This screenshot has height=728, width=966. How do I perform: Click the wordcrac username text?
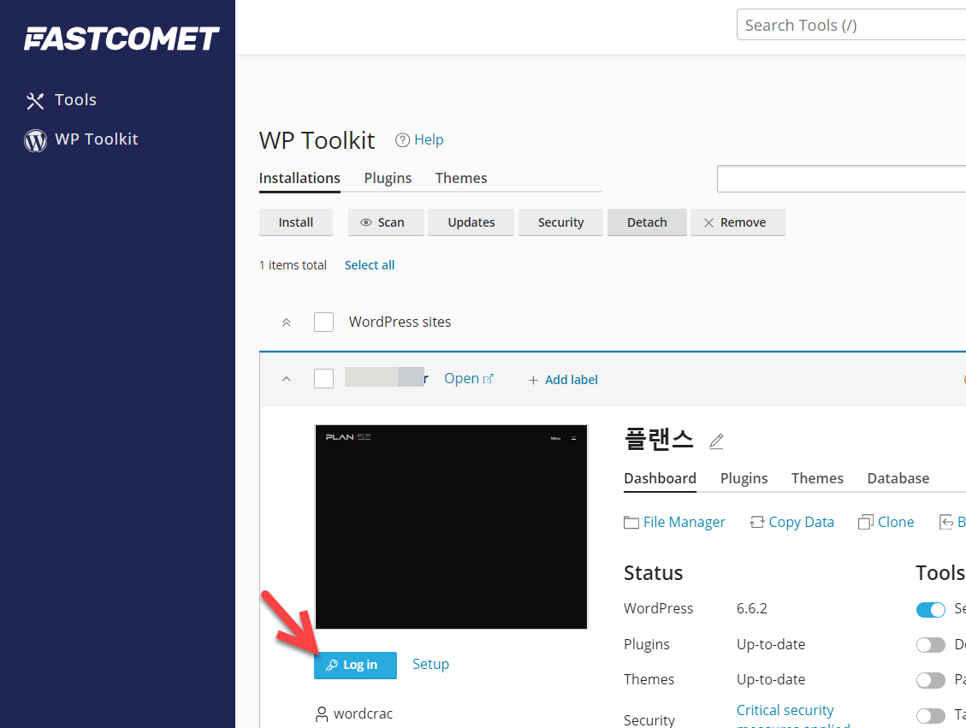(x=363, y=713)
